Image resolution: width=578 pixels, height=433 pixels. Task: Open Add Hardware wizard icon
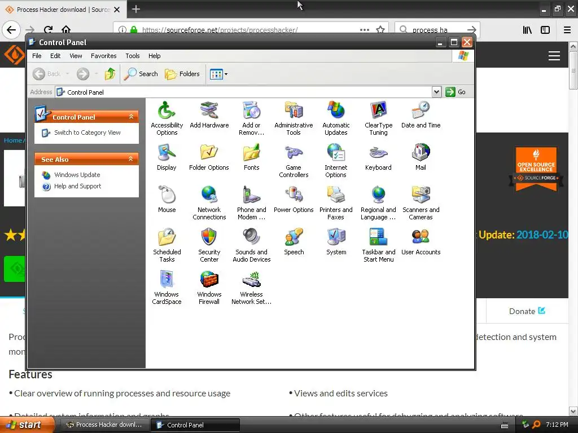tap(209, 115)
